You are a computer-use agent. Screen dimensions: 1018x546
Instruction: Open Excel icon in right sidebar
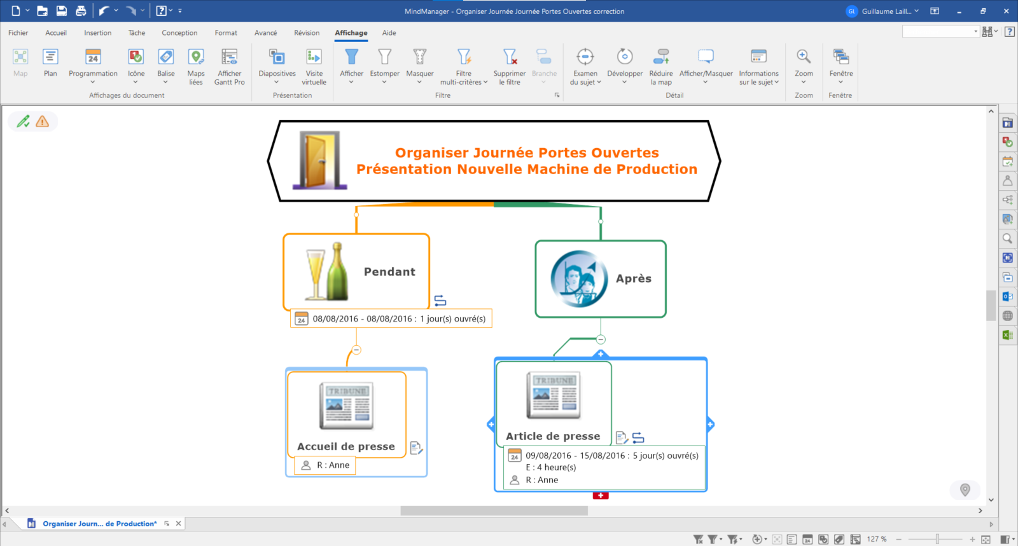click(x=1007, y=335)
